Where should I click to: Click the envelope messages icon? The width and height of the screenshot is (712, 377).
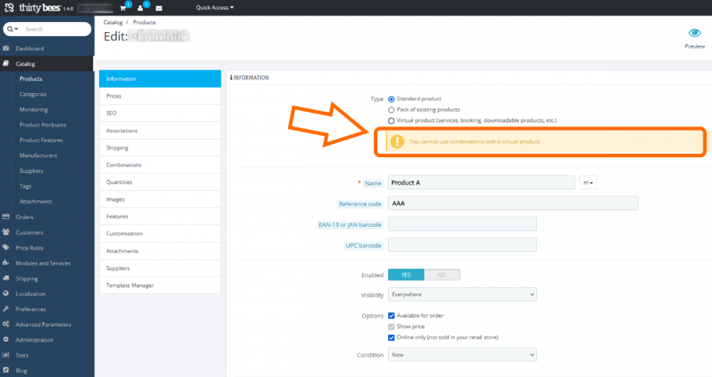158,8
